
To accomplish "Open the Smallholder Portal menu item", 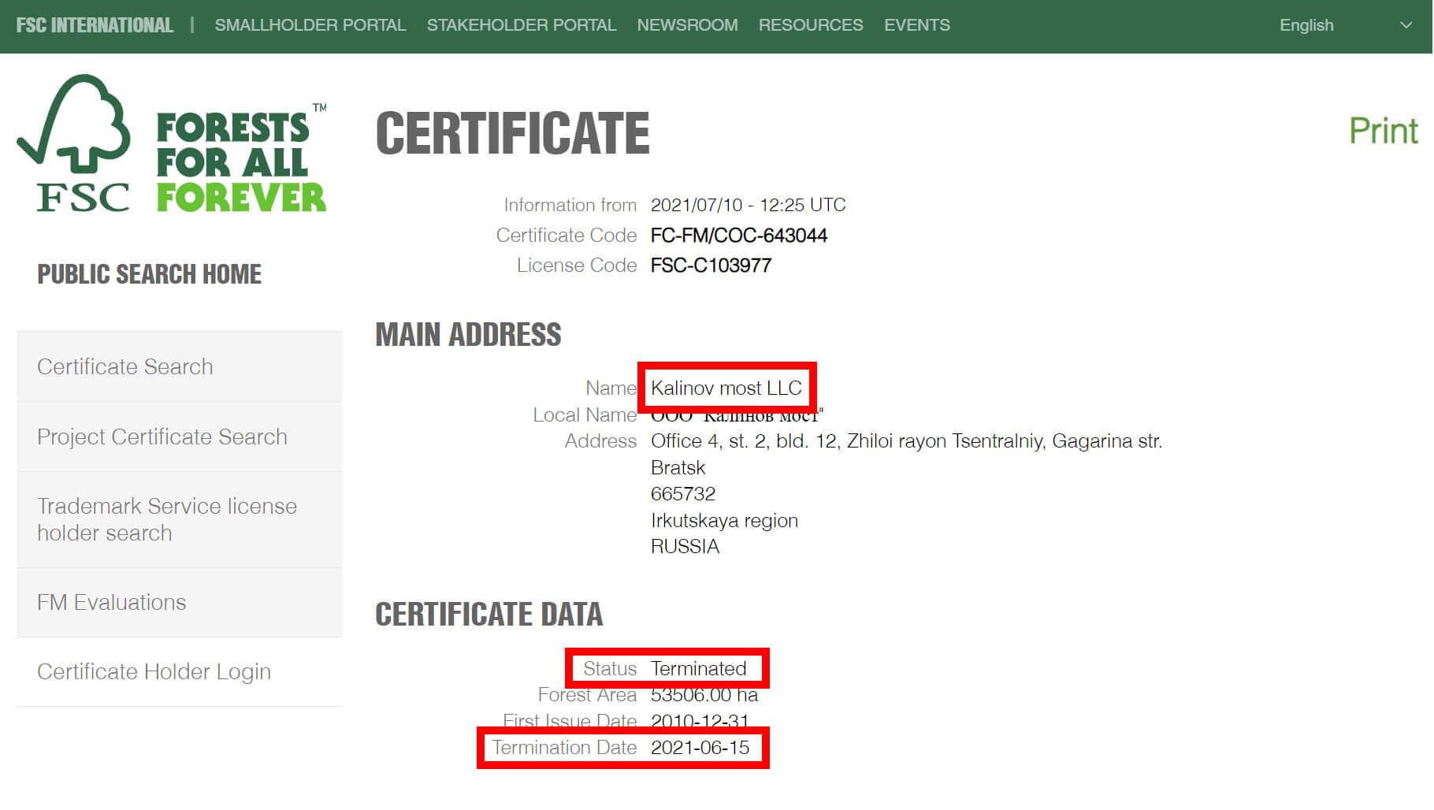I will pos(310,25).
